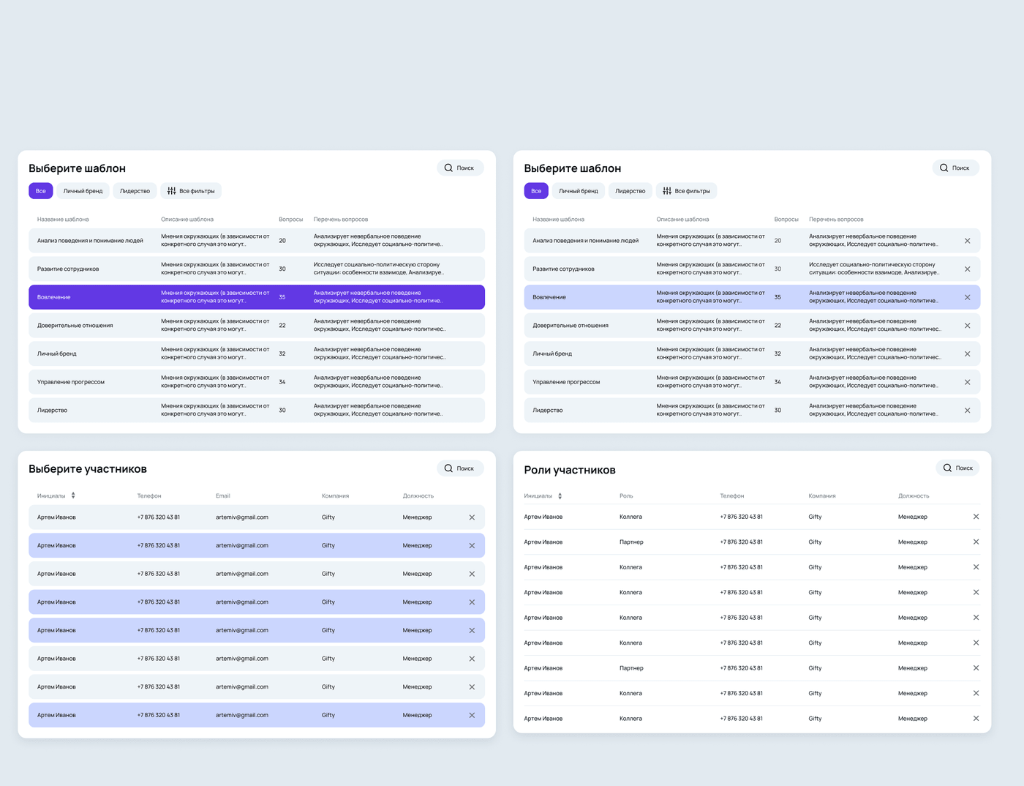
Task: Click Должность column header in Роли участников
Action: (914, 496)
